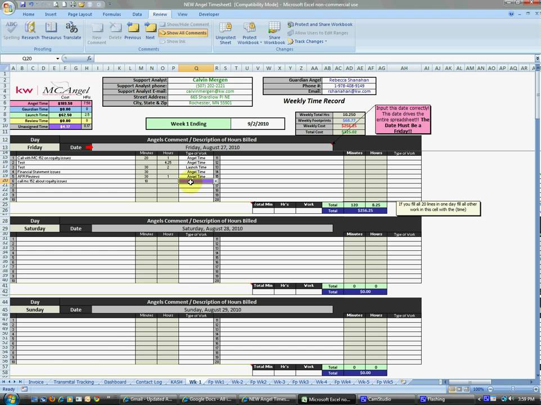Switch to the Formulas tab

[x=112, y=15]
